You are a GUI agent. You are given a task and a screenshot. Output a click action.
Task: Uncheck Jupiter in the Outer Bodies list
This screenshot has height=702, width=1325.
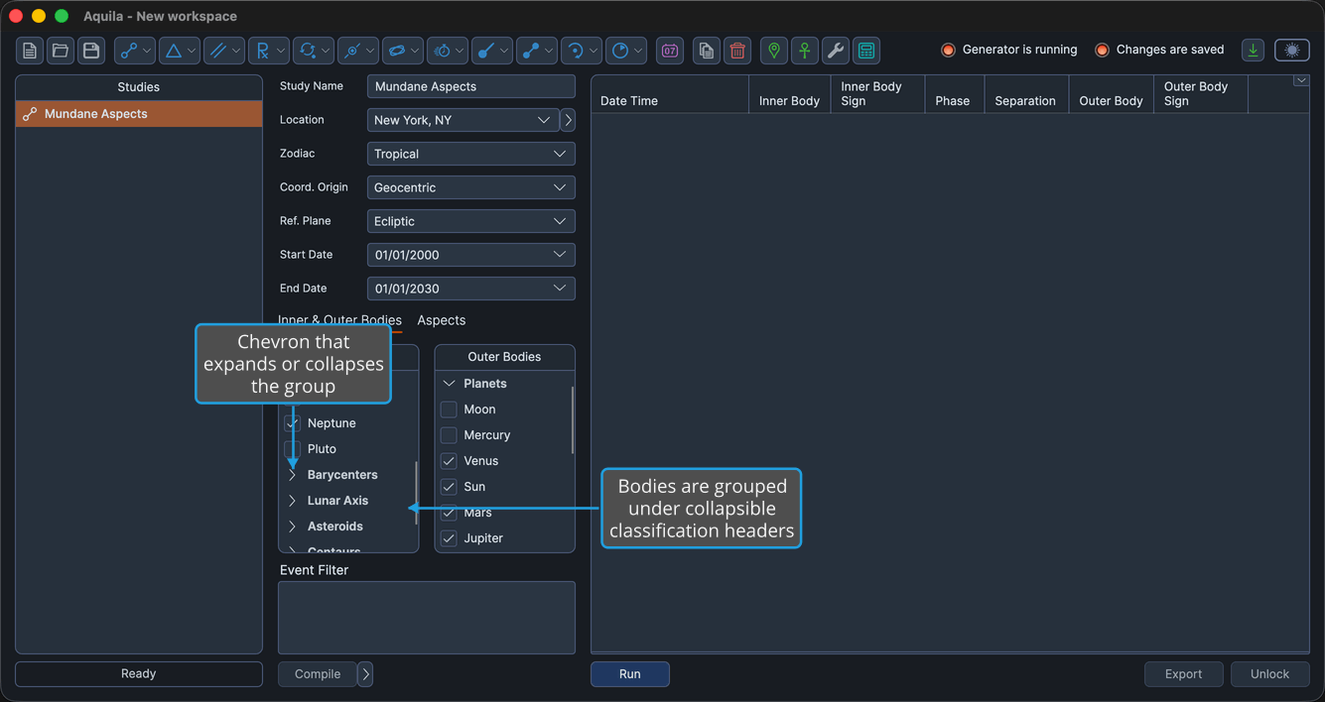pyautogui.click(x=449, y=538)
